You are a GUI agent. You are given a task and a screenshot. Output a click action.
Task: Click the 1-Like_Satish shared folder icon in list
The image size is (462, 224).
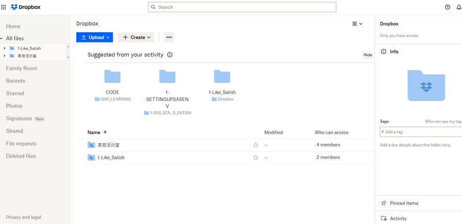91,158
